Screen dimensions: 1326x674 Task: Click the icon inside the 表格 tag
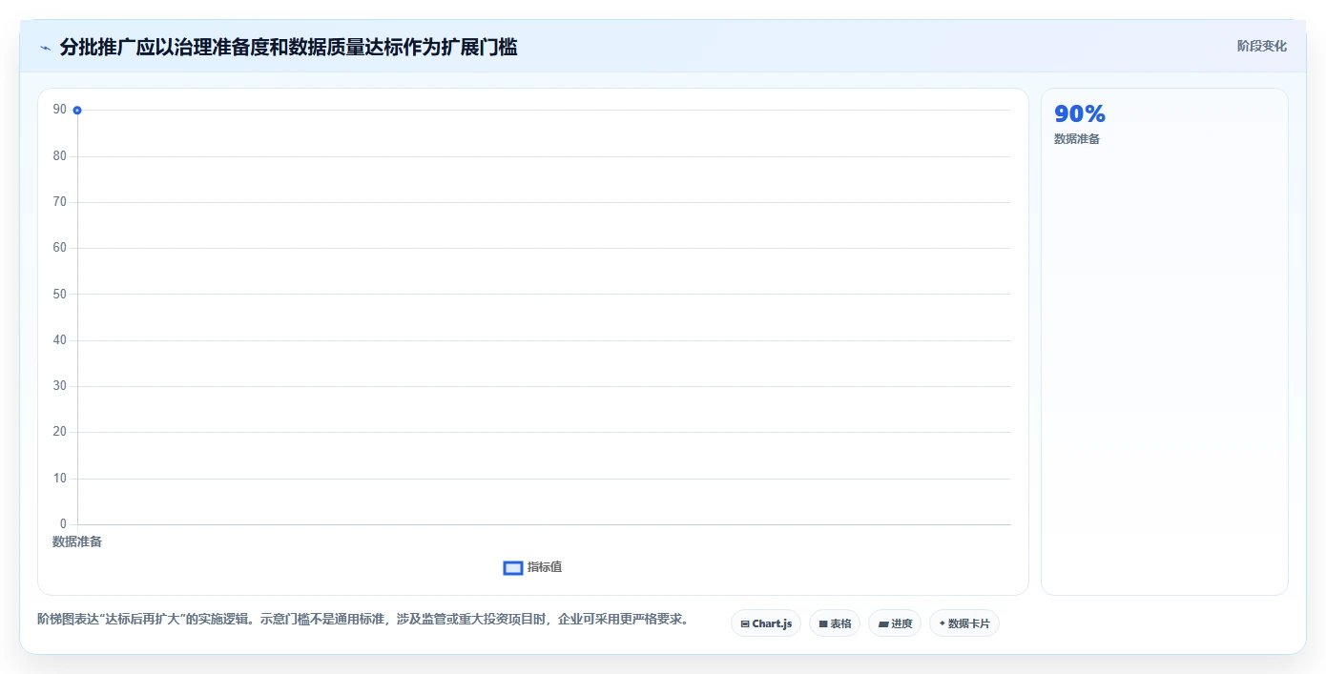823,624
